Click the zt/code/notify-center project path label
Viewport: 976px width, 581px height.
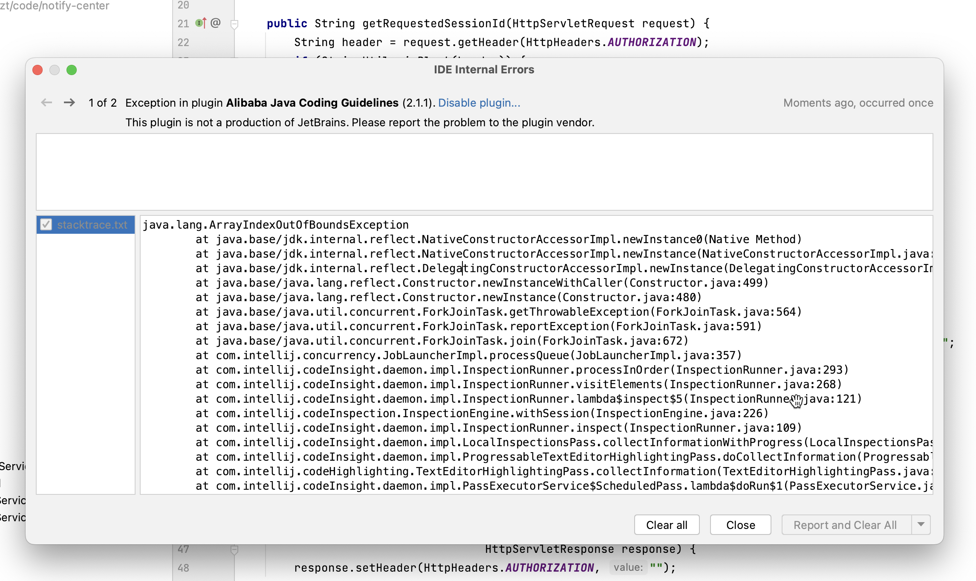[x=54, y=6]
